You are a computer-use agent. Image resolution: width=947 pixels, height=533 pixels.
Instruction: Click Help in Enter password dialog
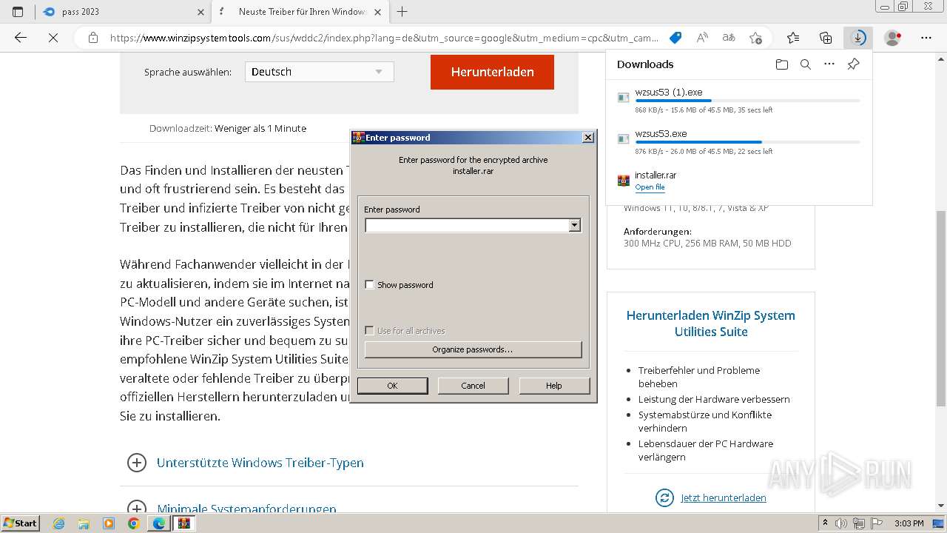tap(554, 386)
